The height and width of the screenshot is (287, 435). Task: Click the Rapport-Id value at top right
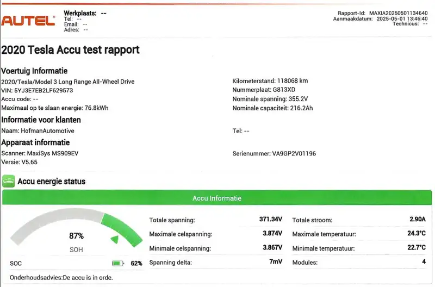pos(398,12)
